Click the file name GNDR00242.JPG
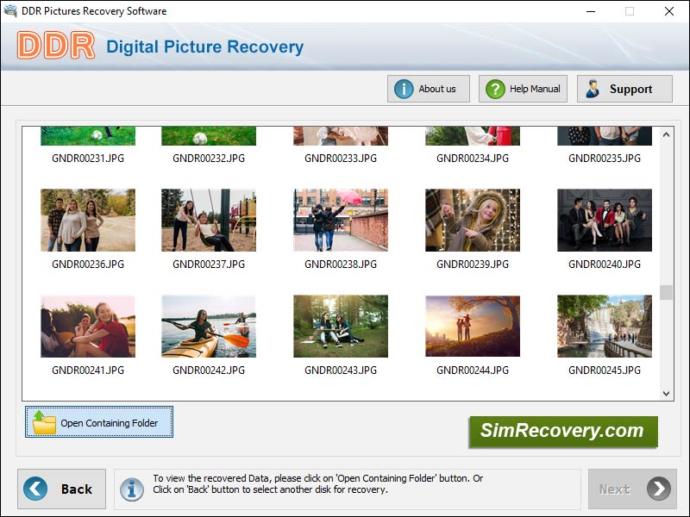Screen dimensions: 690x517 point(209,371)
